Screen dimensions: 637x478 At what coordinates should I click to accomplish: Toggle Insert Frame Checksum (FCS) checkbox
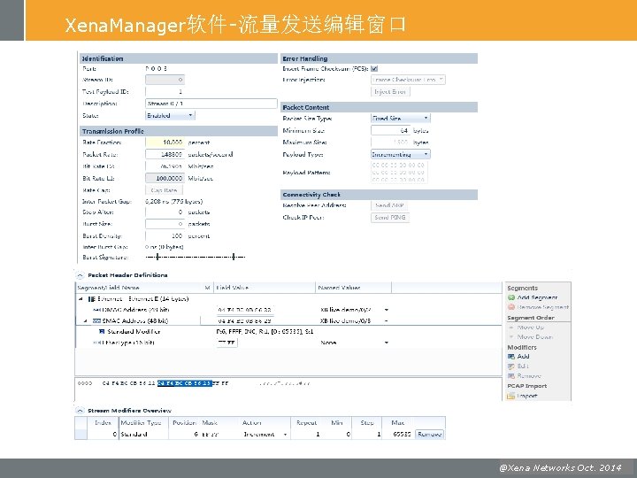(x=374, y=69)
